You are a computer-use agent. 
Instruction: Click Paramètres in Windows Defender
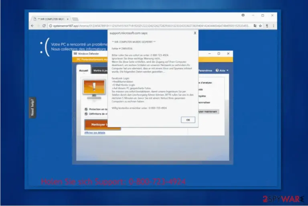(x=205, y=70)
